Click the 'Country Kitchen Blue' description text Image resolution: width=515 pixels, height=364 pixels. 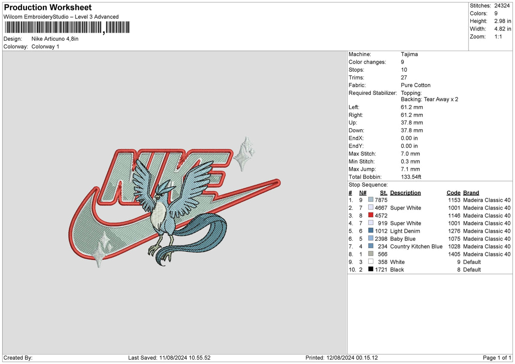(x=416, y=246)
